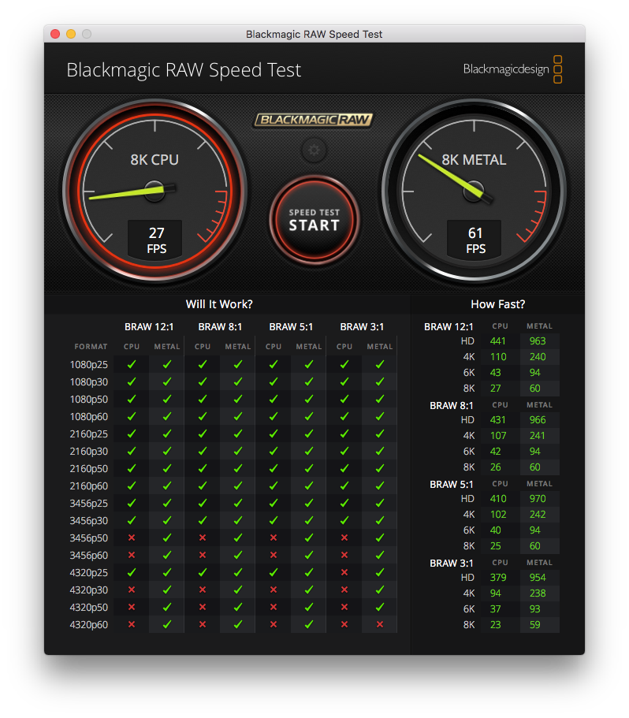Click the 4320p25 format row label
This screenshot has width=629, height=718.
89,573
